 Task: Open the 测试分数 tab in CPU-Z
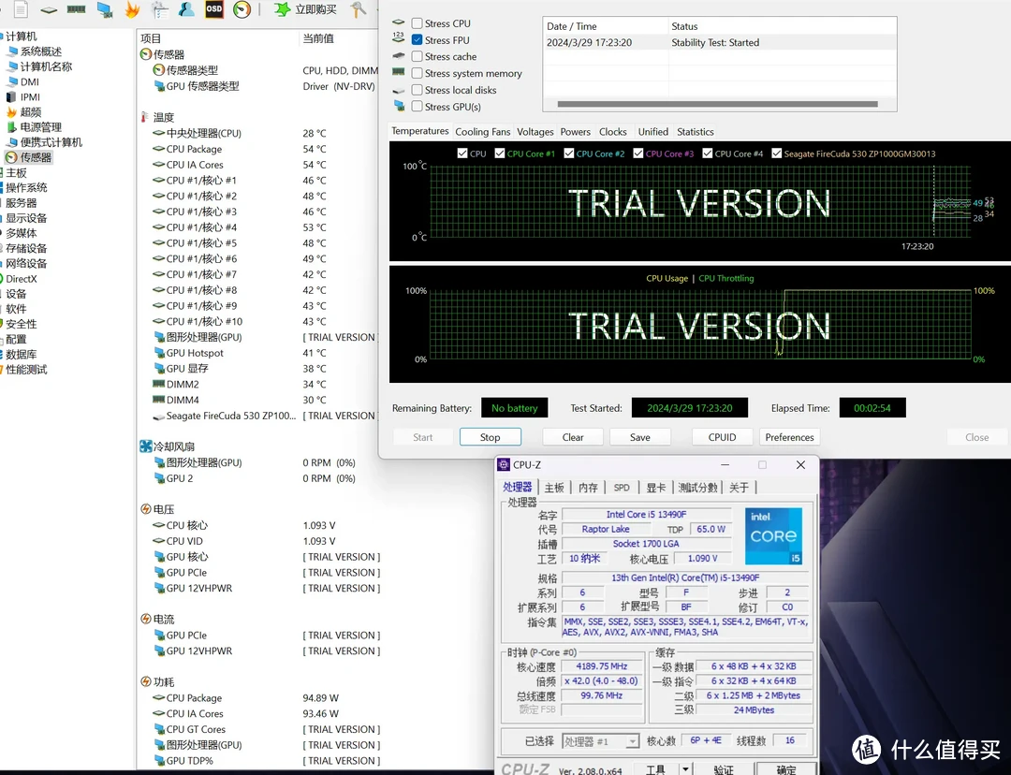click(697, 488)
